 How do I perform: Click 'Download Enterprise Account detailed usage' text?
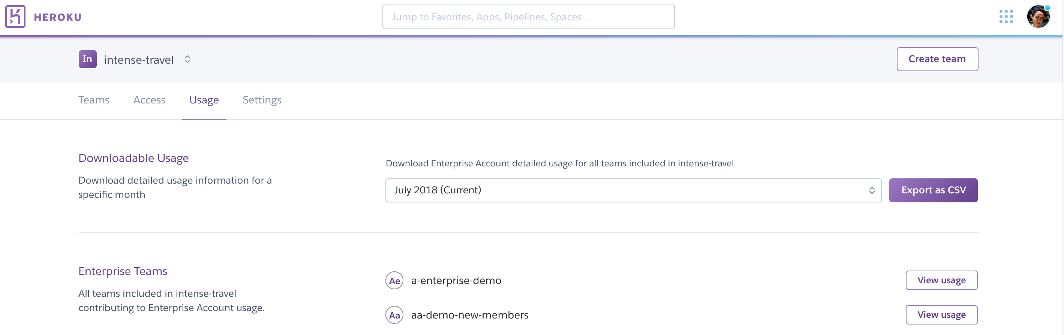coord(560,164)
